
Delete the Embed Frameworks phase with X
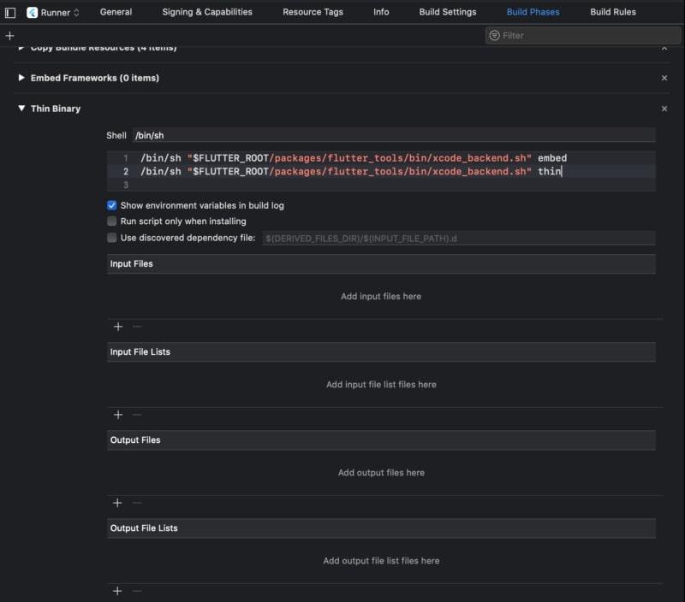tap(664, 78)
